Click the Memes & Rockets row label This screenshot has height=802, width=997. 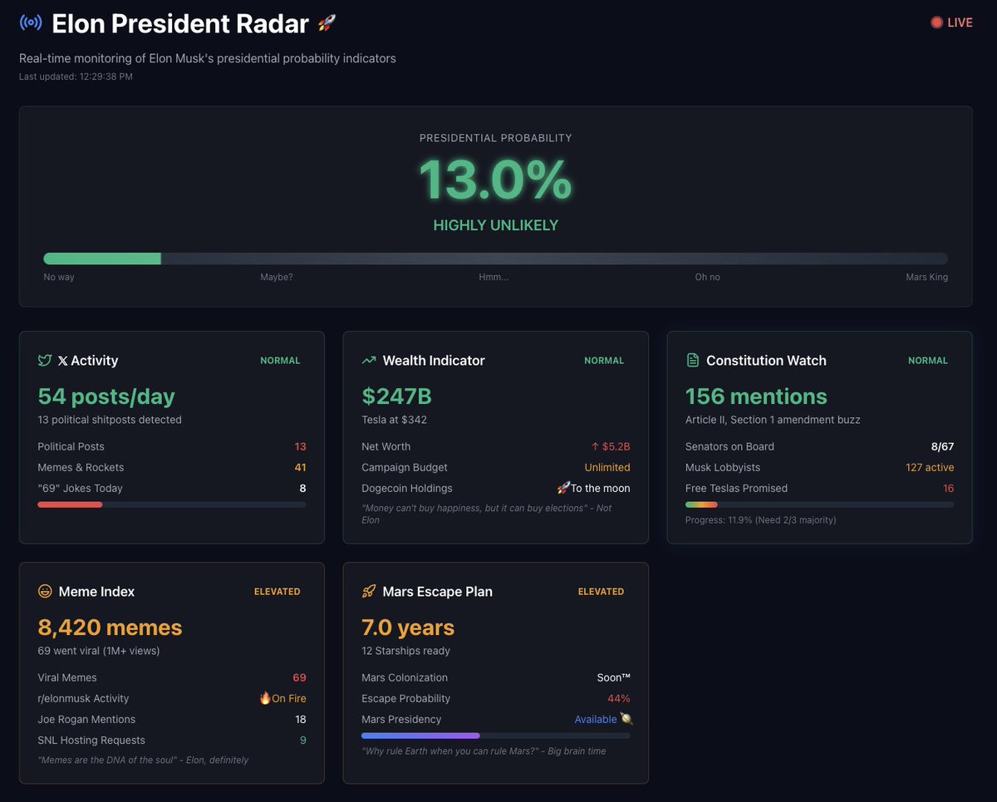pos(81,467)
